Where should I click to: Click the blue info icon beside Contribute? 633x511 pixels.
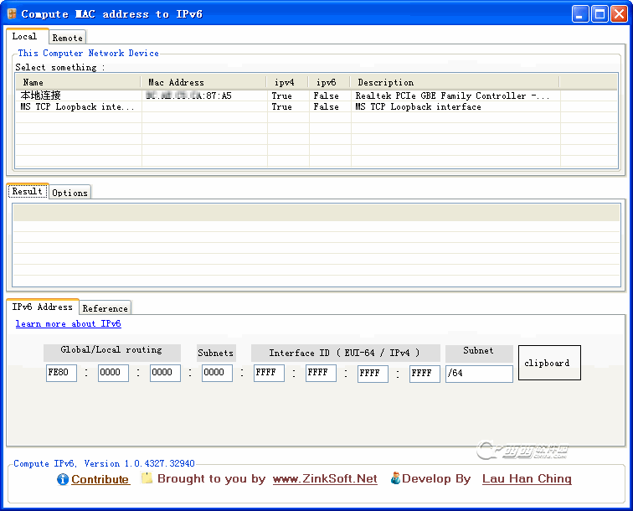tap(63, 480)
